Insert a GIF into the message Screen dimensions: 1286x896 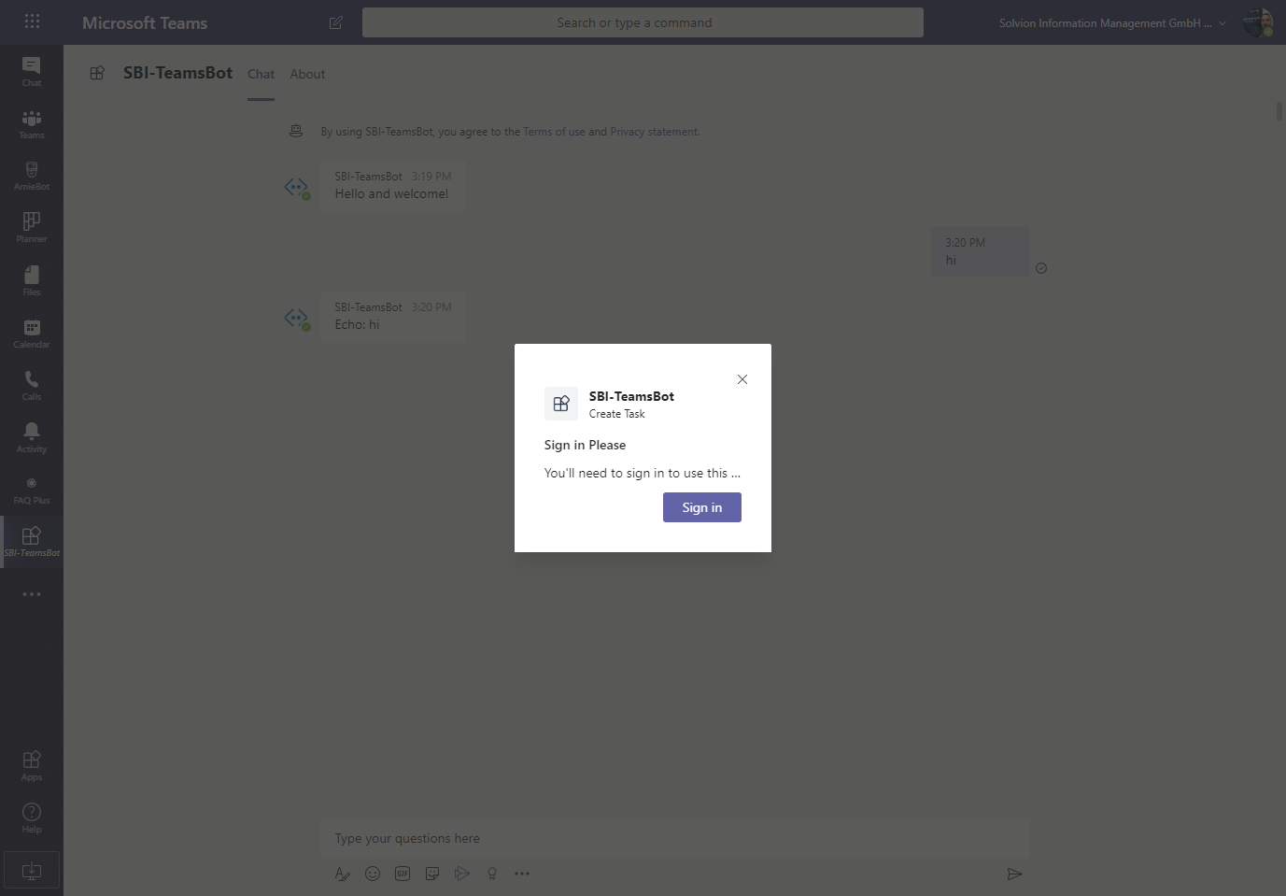point(403,874)
